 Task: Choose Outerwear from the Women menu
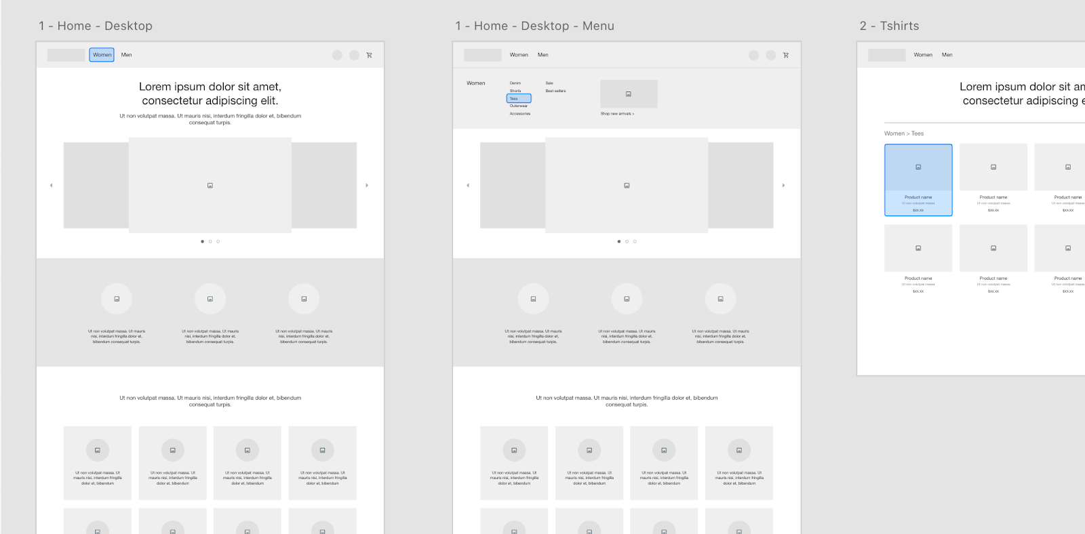(x=519, y=106)
